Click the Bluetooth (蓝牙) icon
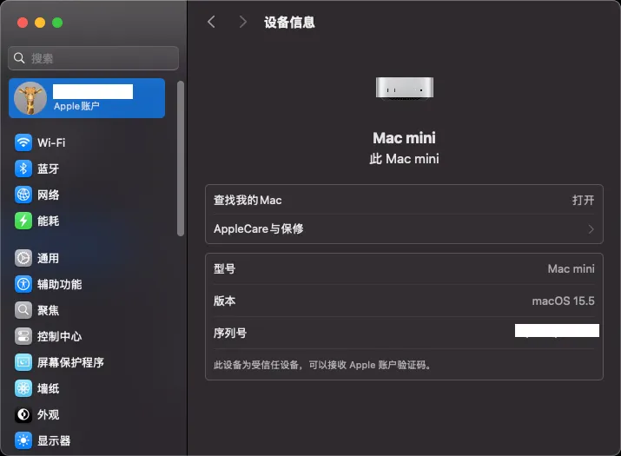 coord(23,169)
